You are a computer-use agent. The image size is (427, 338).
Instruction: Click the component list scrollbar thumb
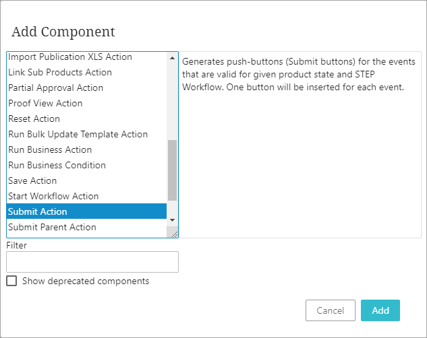172,170
